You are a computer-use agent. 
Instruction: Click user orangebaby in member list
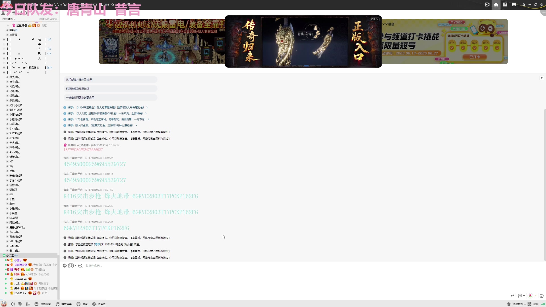click(x=21, y=279)
